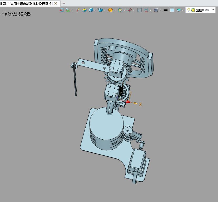This screenshot has height=202, width=218.
Task: Close the 表面土壤自动取样设备原型机 tab
Action: click(x=56, y=3)
